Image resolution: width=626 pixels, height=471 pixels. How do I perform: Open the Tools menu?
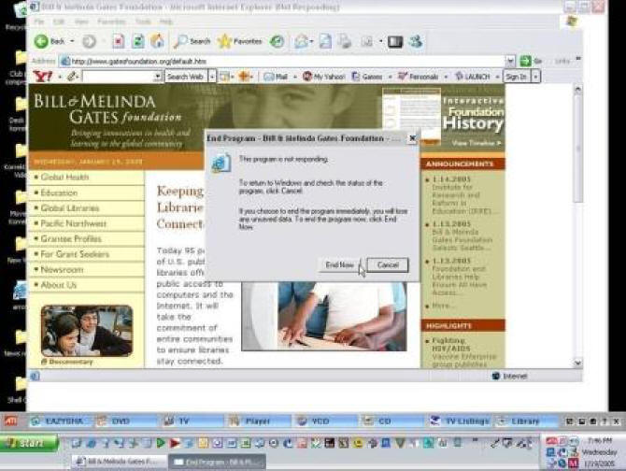(x=143, y=21)
